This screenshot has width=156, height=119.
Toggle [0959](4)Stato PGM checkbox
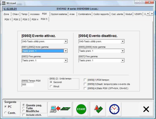pos(85,88)
